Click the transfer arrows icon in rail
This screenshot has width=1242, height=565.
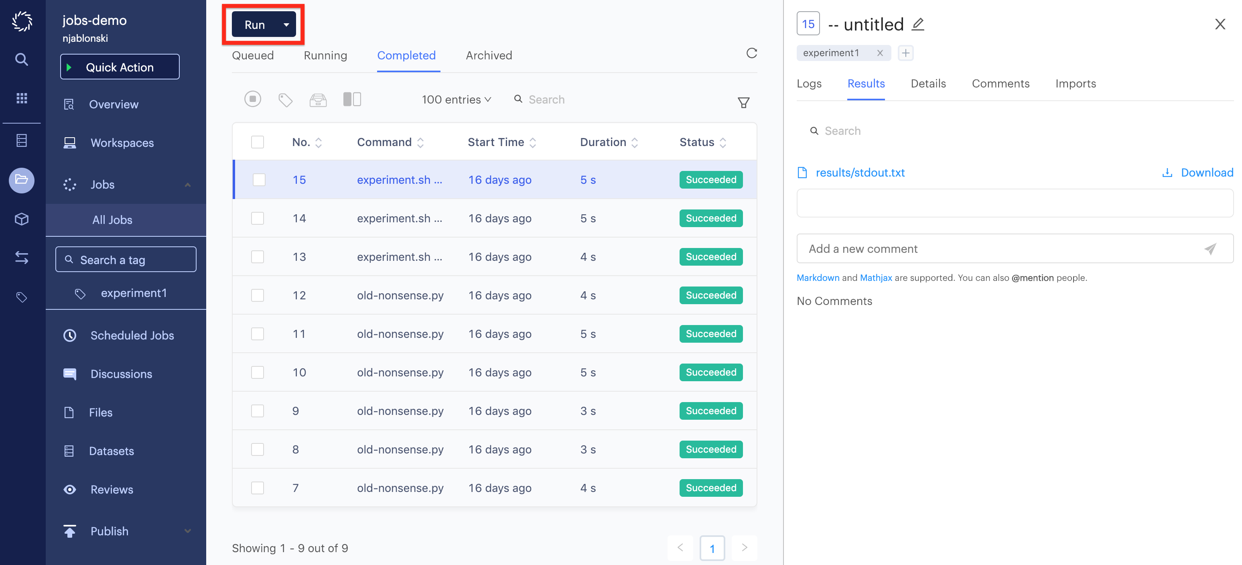point(22,258)
